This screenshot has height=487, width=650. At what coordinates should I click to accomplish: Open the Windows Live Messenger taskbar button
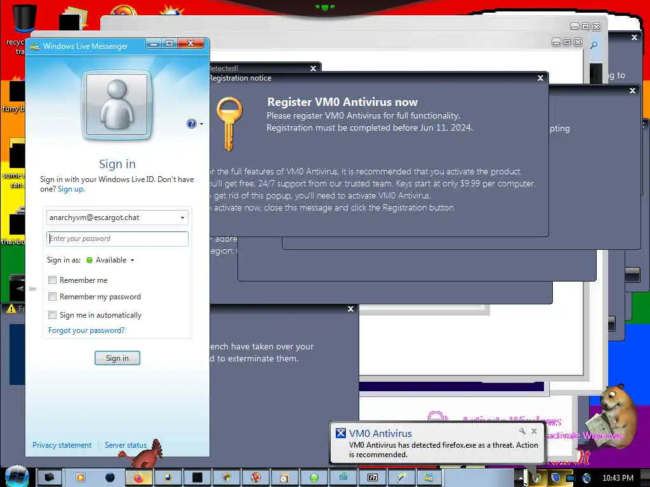(x=429, y=478)
